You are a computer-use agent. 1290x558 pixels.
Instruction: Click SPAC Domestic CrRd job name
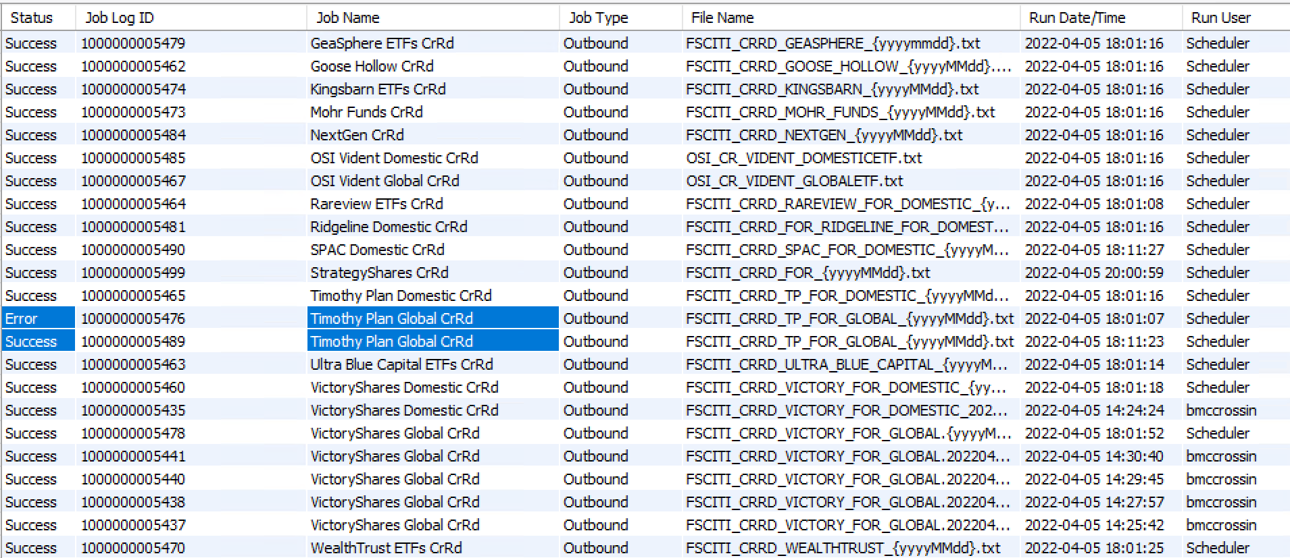(377, 250)
